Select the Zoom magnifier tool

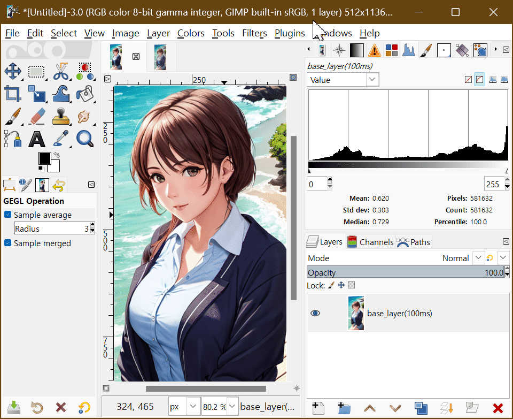pyautogui.click(x=85, y=139)
